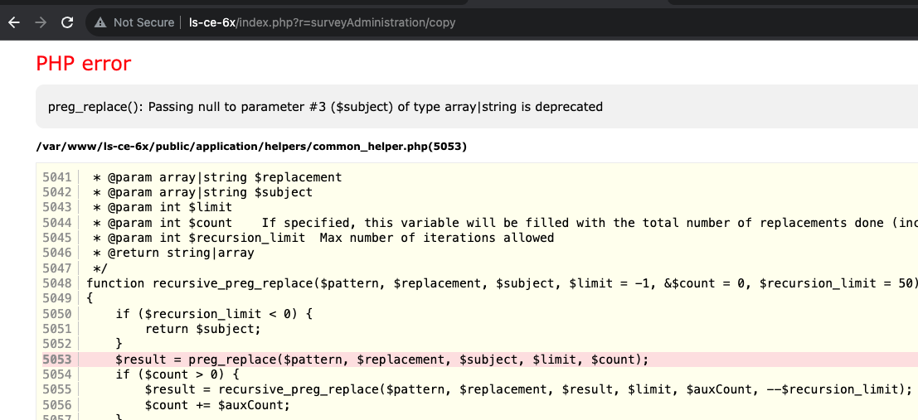918x420 pixels.
Task: Click the "return $subject;" code line
Action: (x=202, y=329)
